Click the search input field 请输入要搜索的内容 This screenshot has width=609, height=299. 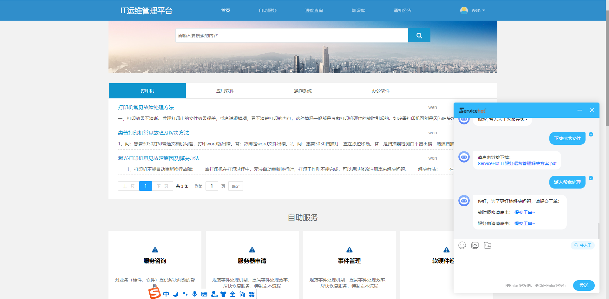pos(291,36)
